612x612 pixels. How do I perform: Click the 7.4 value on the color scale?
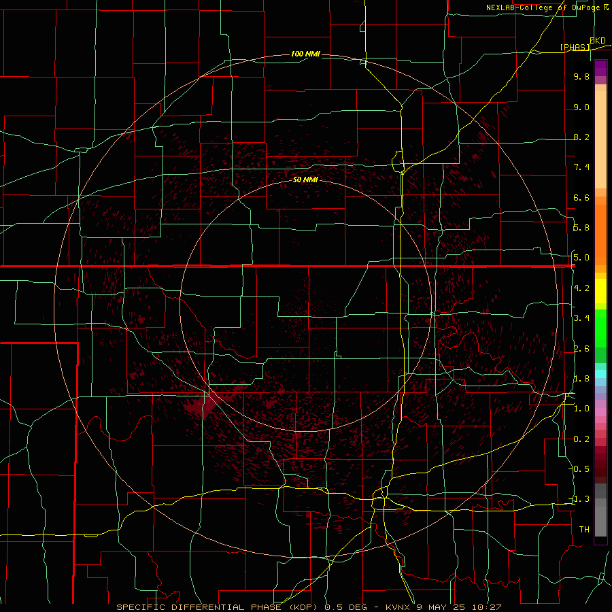tap(581, 167)
